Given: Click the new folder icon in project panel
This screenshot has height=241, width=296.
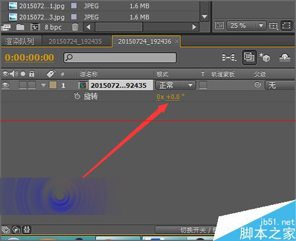Looking at the screenshot, I should click(20, 27).
